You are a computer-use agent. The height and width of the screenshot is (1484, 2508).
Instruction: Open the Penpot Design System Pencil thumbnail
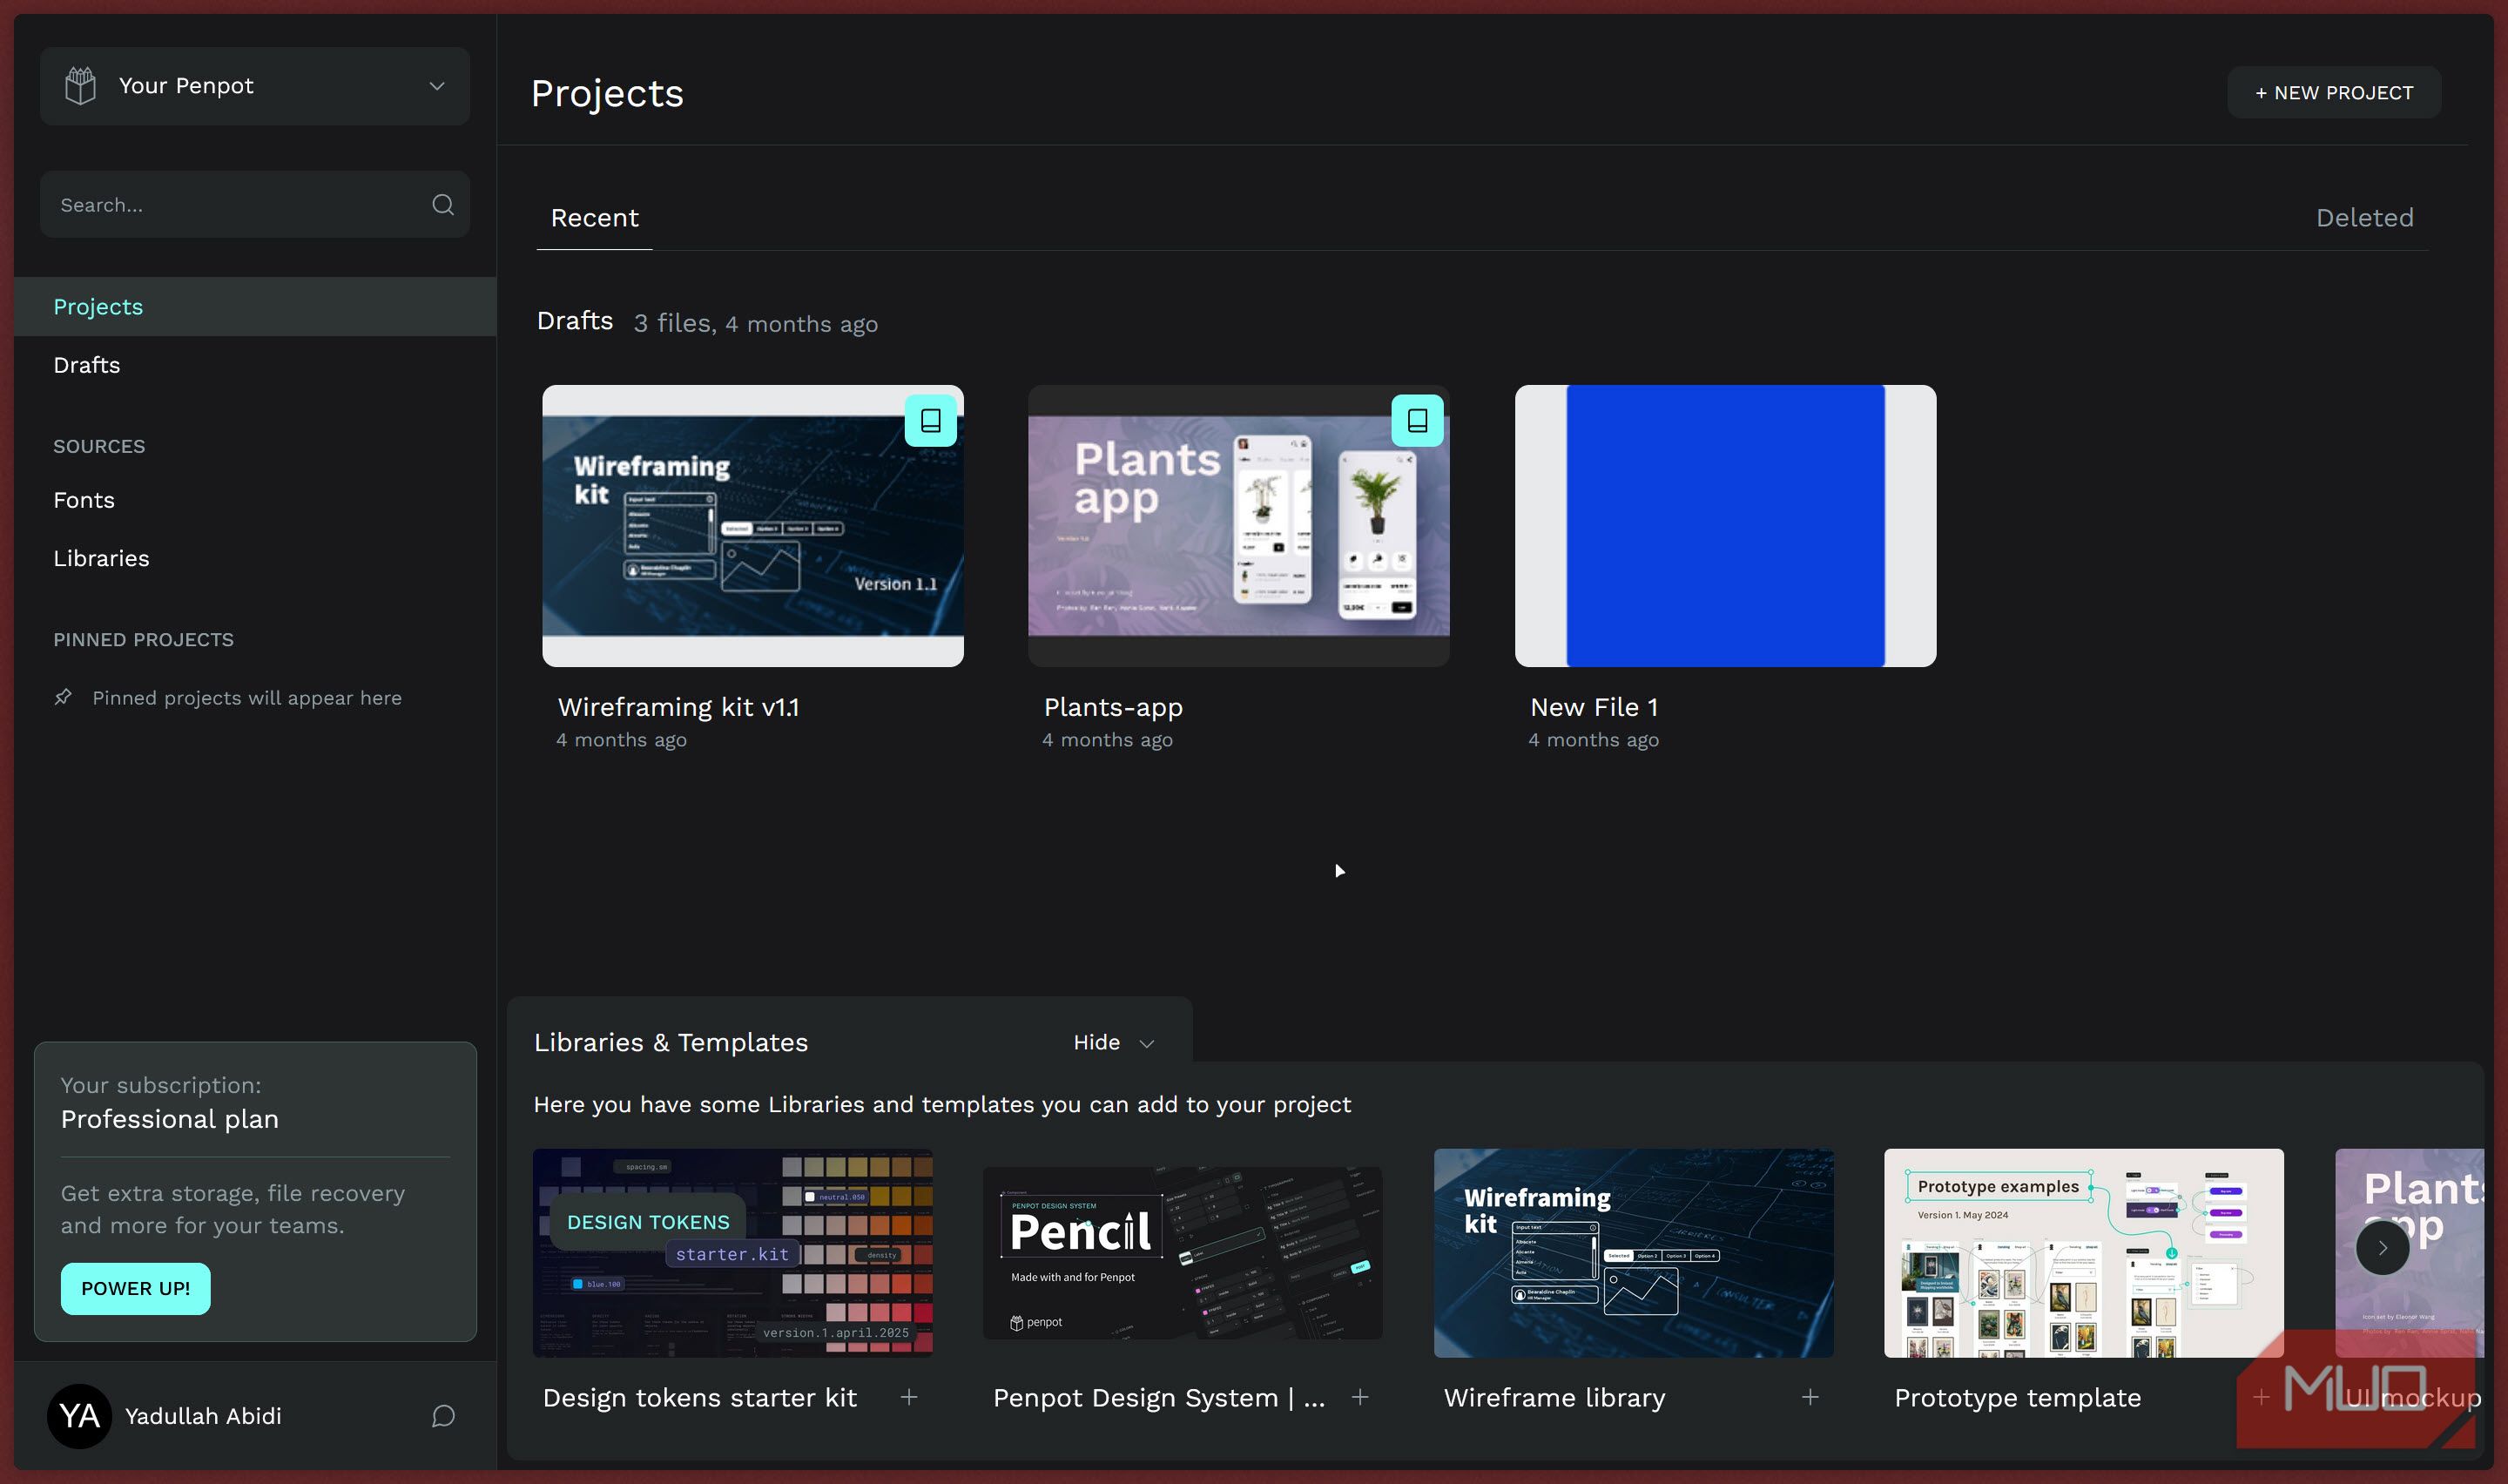point(1183,1253)
